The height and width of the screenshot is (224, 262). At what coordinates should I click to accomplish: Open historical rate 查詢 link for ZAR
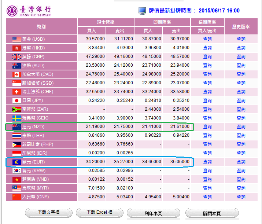coord(241,110)
